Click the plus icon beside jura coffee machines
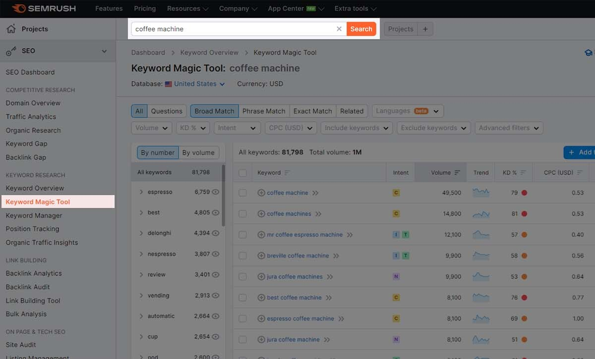Viewport: 595px width, 359px height. tap(261, 277)
